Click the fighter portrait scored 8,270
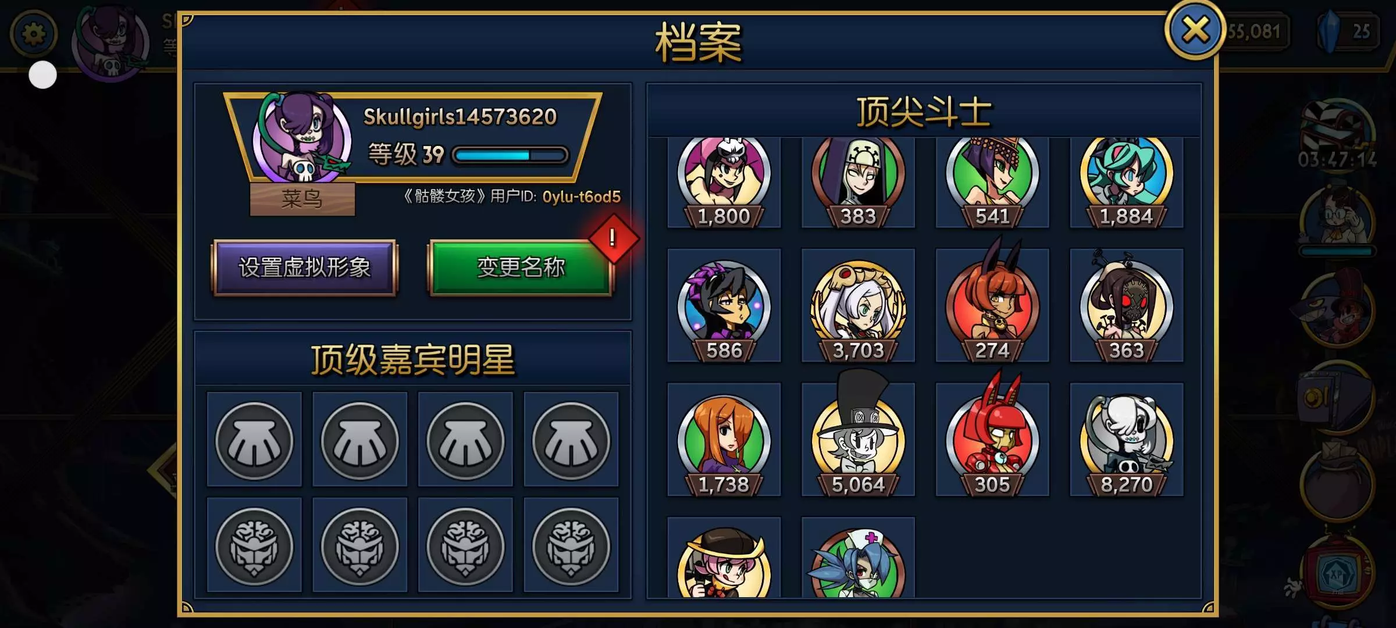1396x628 pixels. pos(1127,439)
